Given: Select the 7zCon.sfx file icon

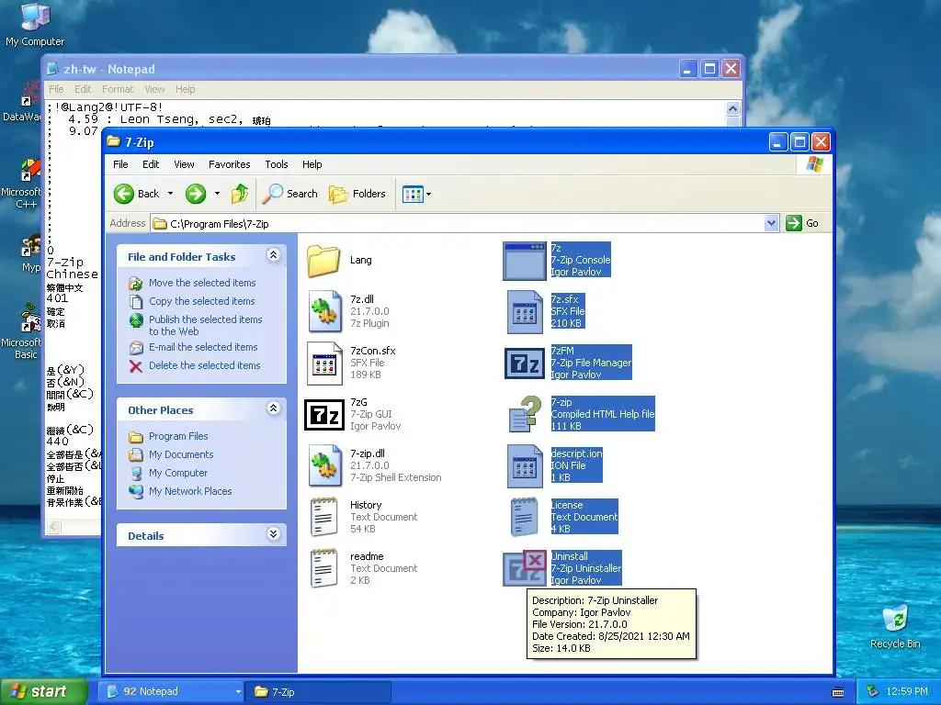Looking at the screenshot, I should (x=324, y=363).
